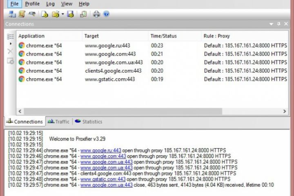
Task: Switch to the Traffic tab
Action: pos(58,122)
